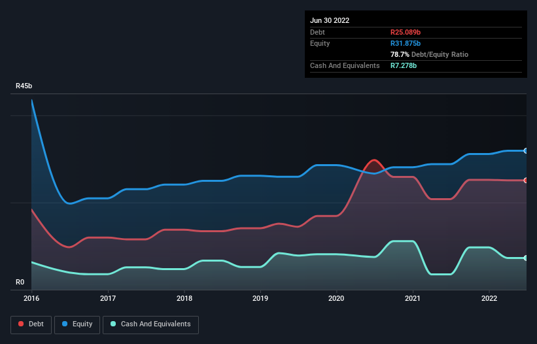Click the teal Cash And Equivalents legend dot
The height and width of the screenshot is (344, 537).
click(113, 324)
